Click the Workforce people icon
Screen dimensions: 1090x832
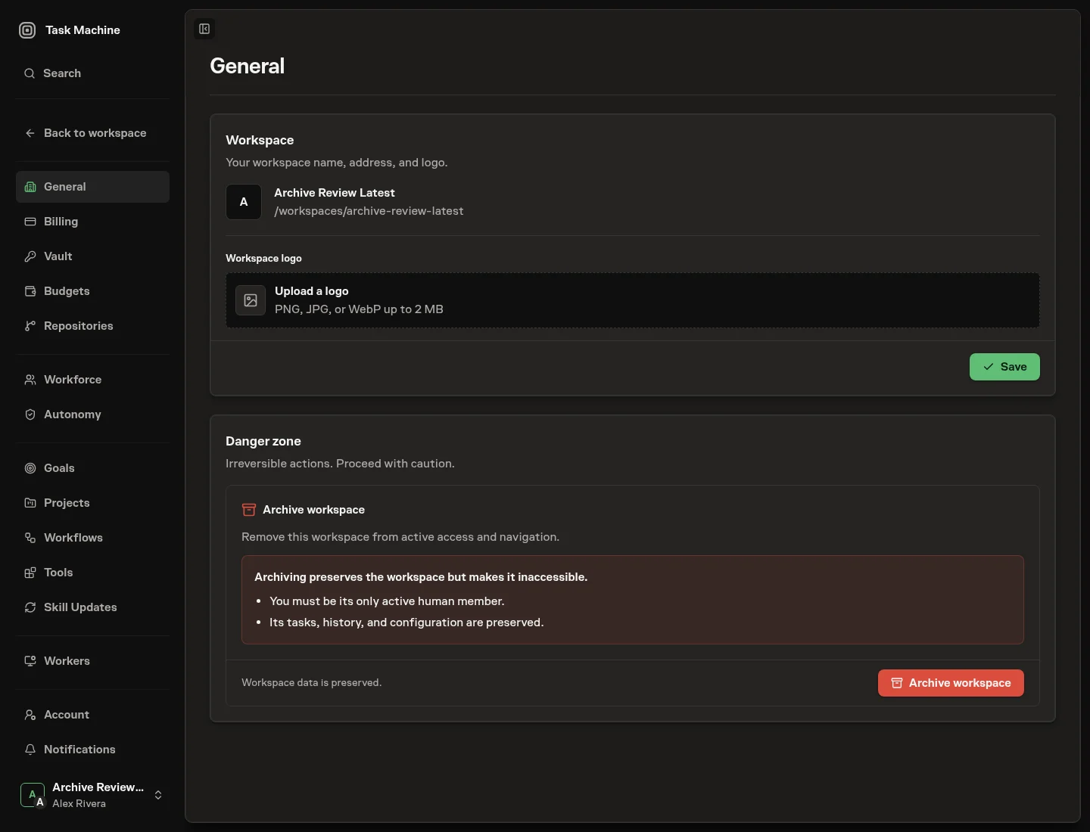30,380
